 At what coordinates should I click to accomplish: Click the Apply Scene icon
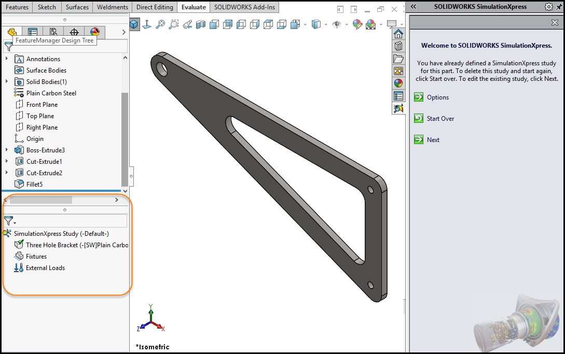point(371,24)
